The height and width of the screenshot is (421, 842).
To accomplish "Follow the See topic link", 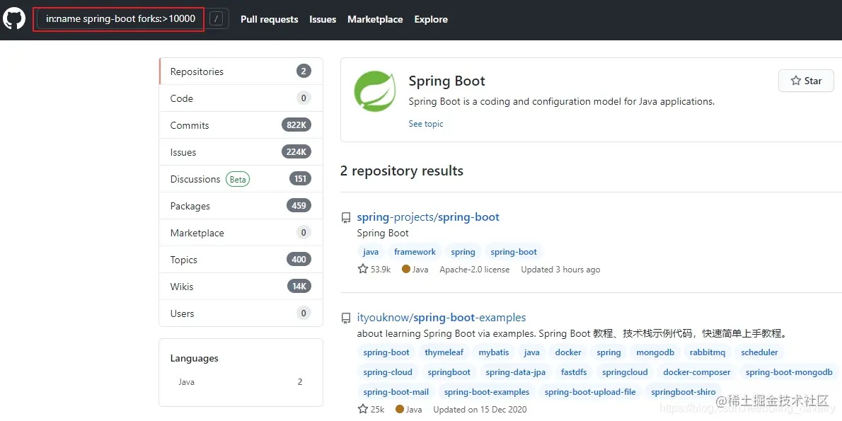I will click(426, 124).
